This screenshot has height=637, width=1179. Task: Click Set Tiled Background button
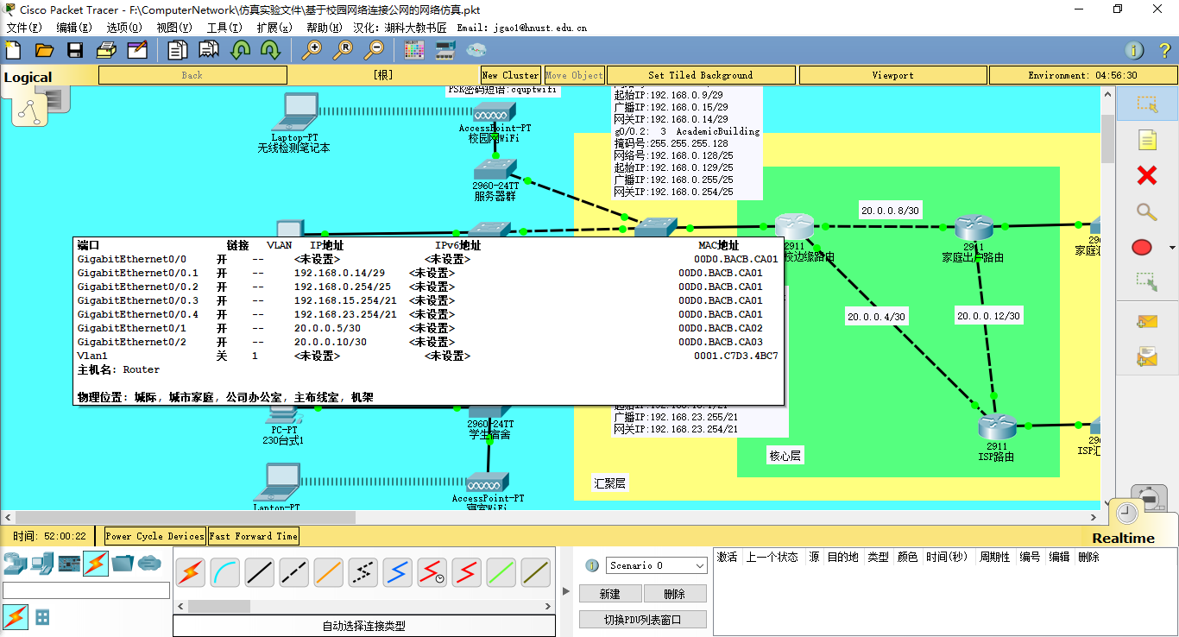click(700, 75)
